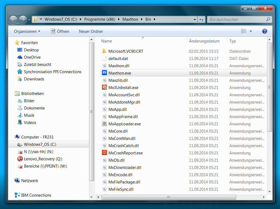Select Programme (x86) breadcrumb segment
Screen dimensions: 280x209
tap(100, 19)
